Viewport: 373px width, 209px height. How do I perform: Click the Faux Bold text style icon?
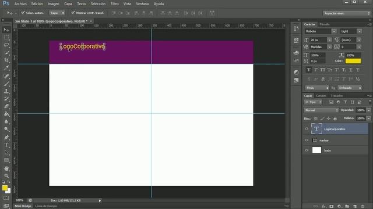pos(309,70)
